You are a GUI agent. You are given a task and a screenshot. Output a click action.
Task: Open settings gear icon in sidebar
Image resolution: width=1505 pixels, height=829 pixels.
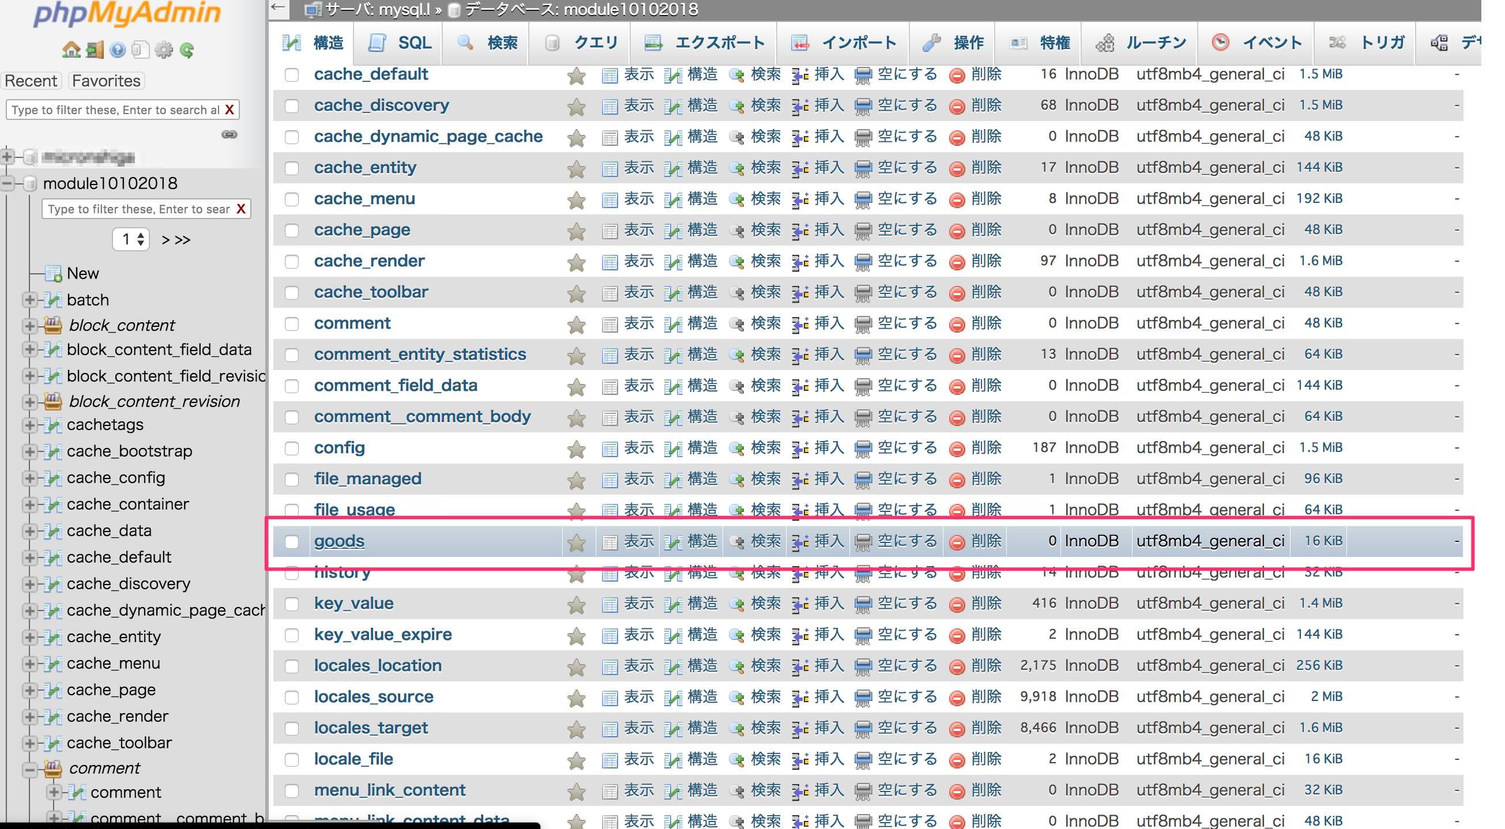coord(164,50)
